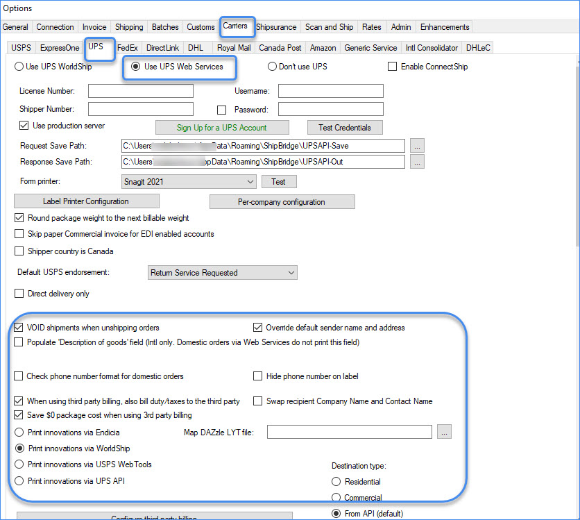Viewport: 580px width, 520px height.
Task: Select the USPS carrier sub-tab
Action: pyautogui.click(x=21, y=48)
